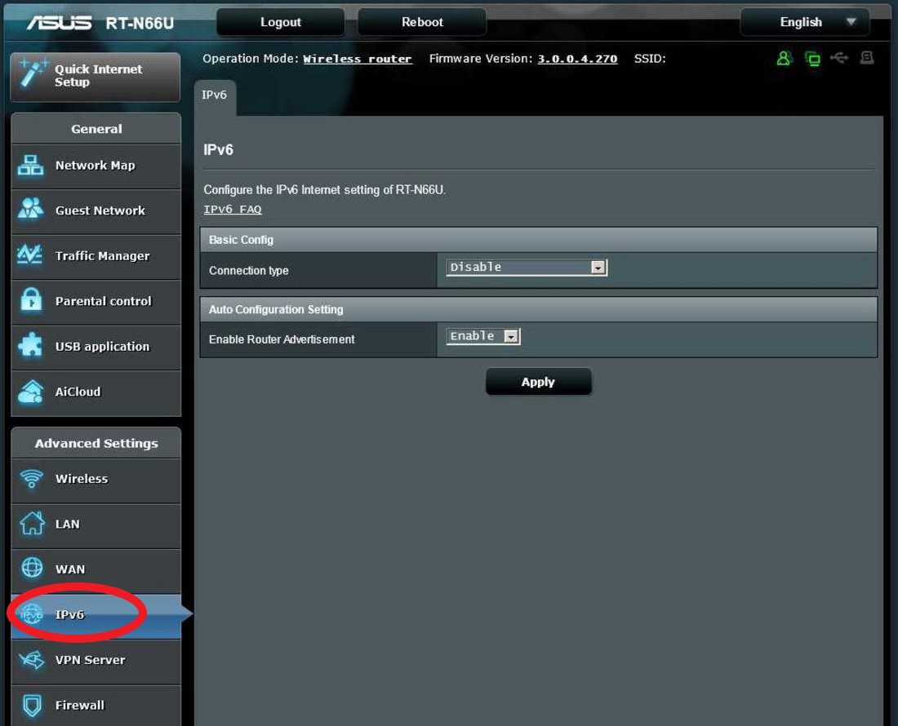
Task: Click the Network Map icon
Action: (x=30, y=166)
